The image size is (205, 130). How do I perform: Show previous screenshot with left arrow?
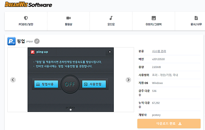(13, 80)
